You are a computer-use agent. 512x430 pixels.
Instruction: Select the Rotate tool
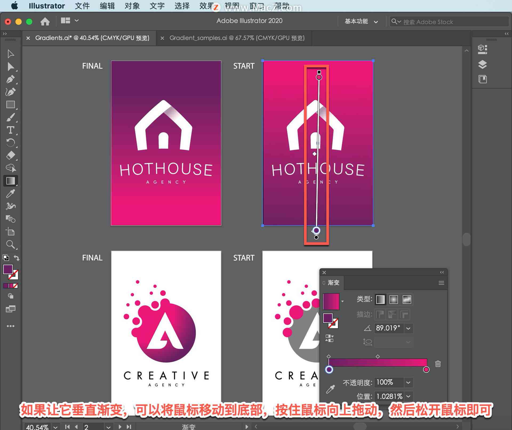click(10, 143)
